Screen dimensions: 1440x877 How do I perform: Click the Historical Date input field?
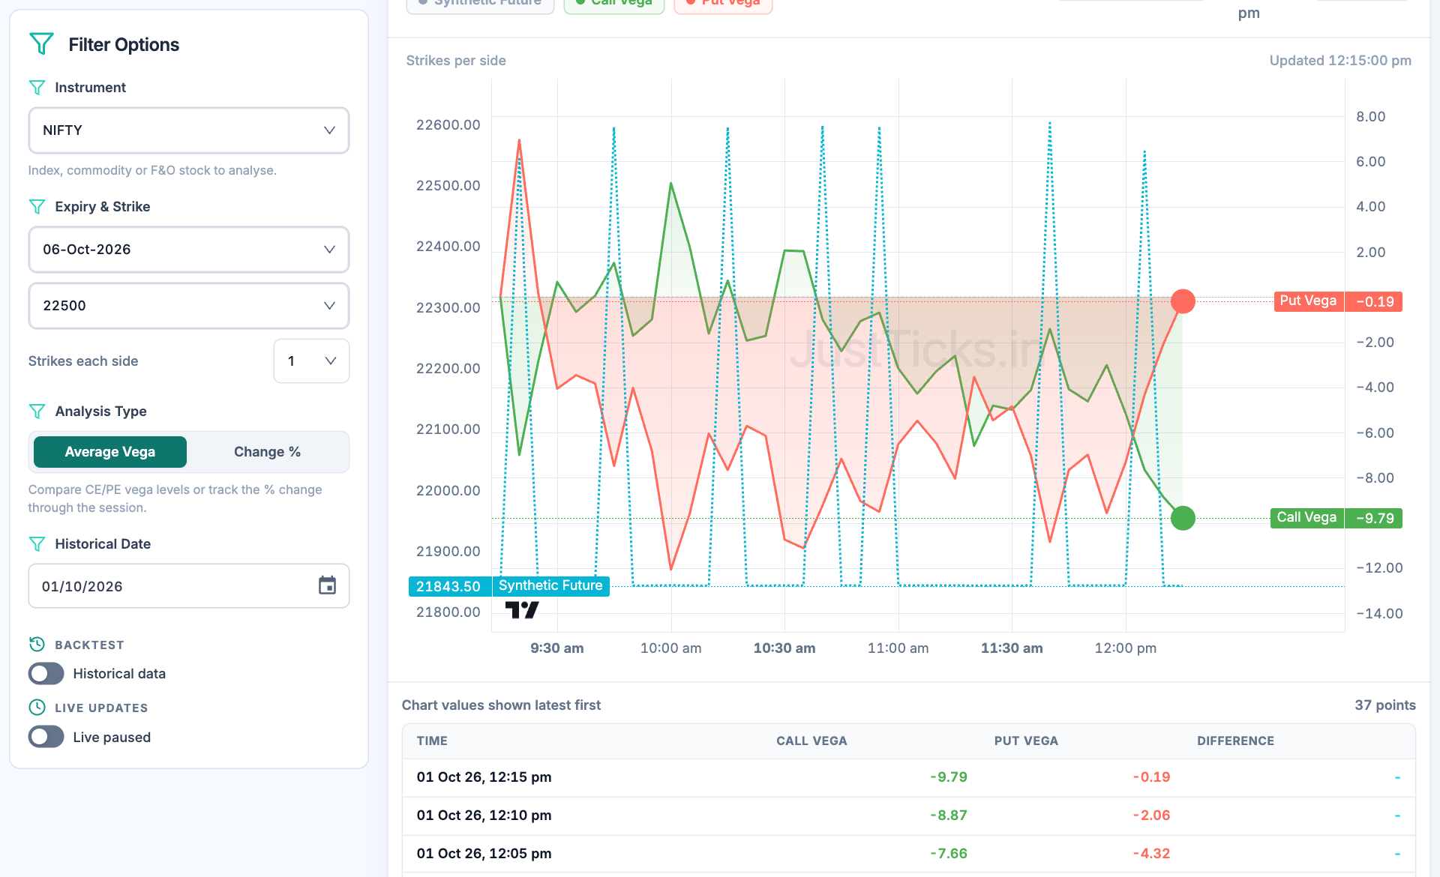click(189, 586)
